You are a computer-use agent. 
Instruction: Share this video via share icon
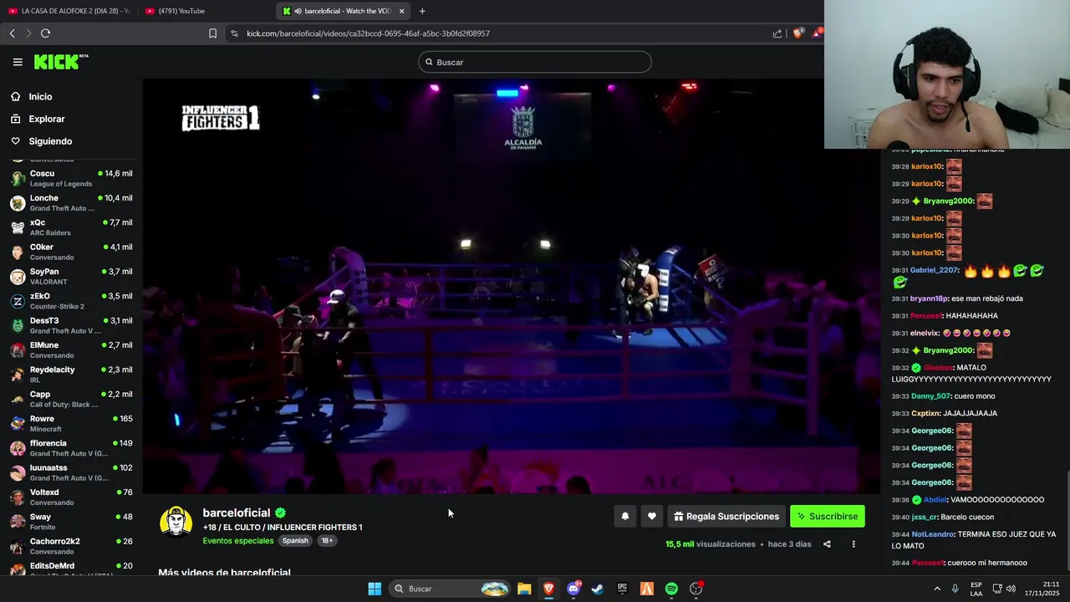(827, 544)
